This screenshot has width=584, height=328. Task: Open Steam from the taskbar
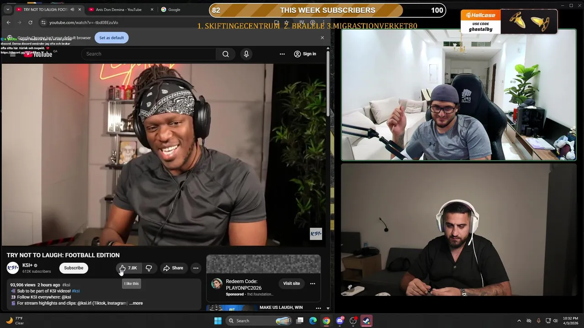pos(366,321)
